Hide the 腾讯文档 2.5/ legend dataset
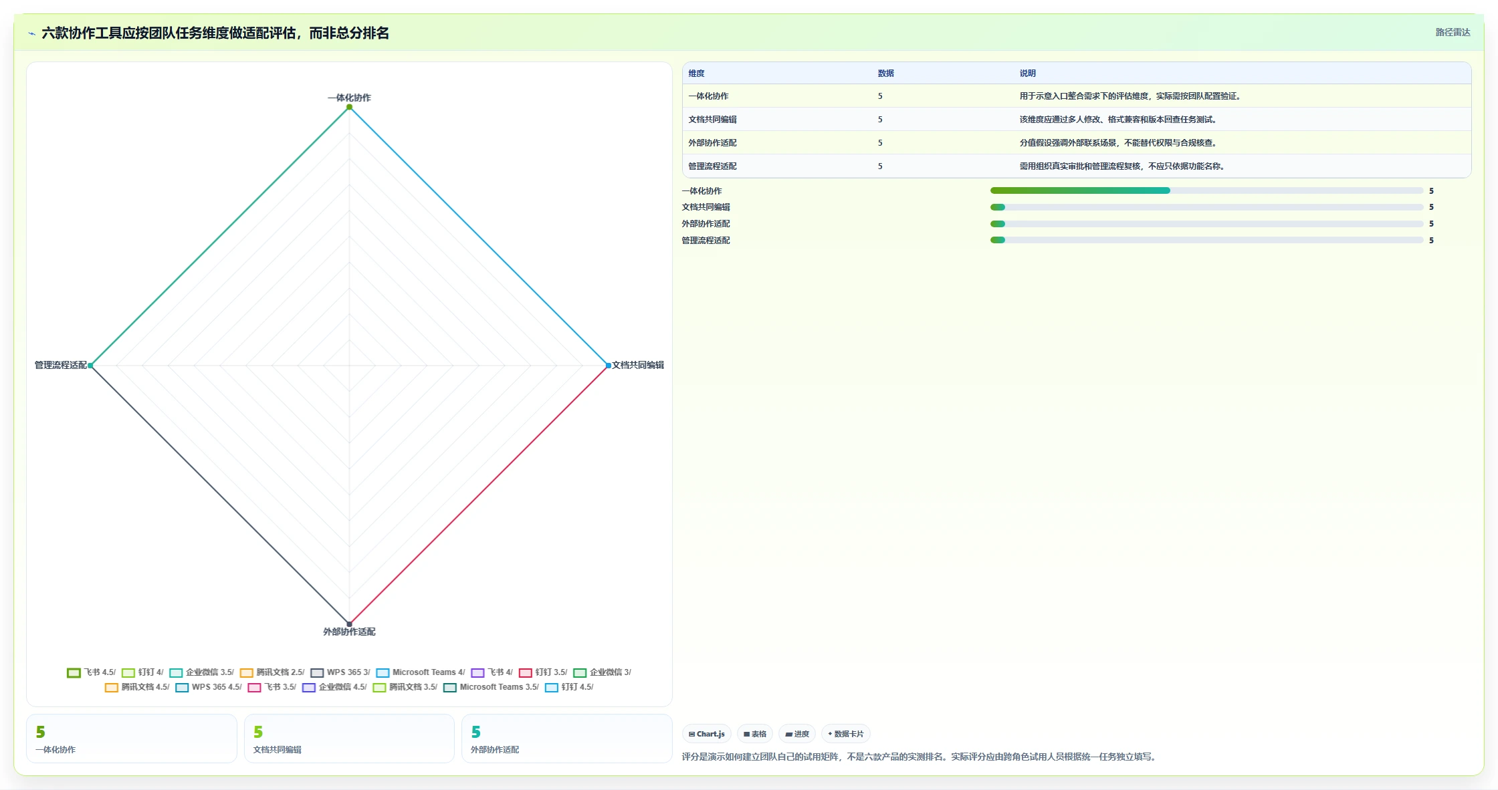 [272, 672]
